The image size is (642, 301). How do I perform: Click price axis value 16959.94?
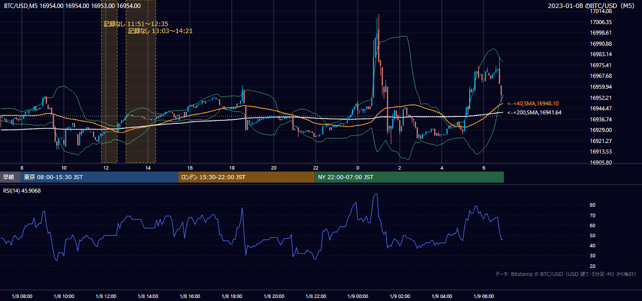600,87
